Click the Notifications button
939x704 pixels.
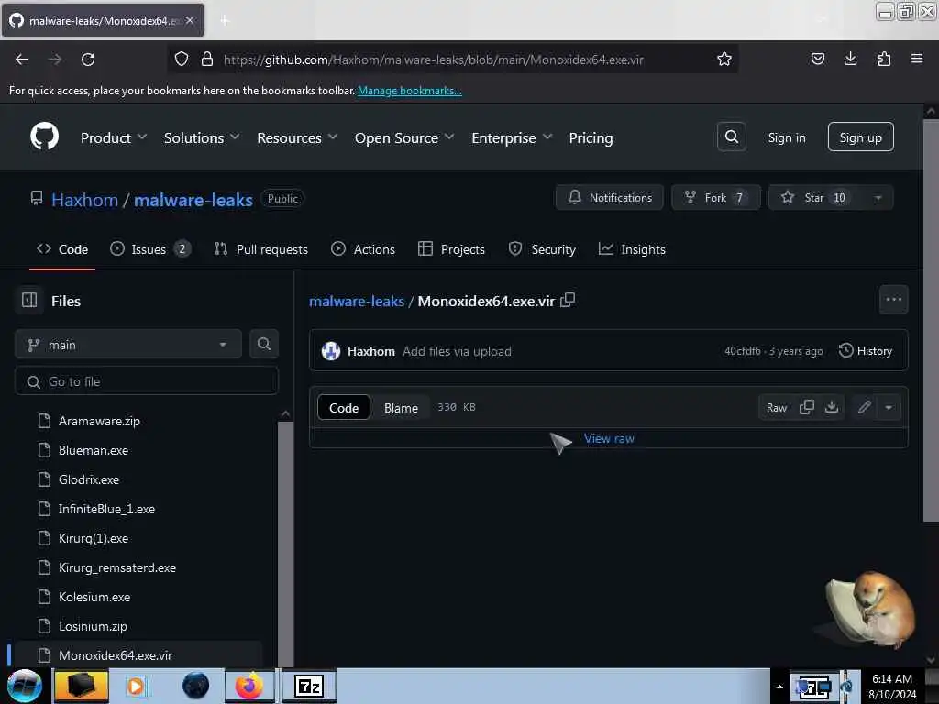(609, 198)
